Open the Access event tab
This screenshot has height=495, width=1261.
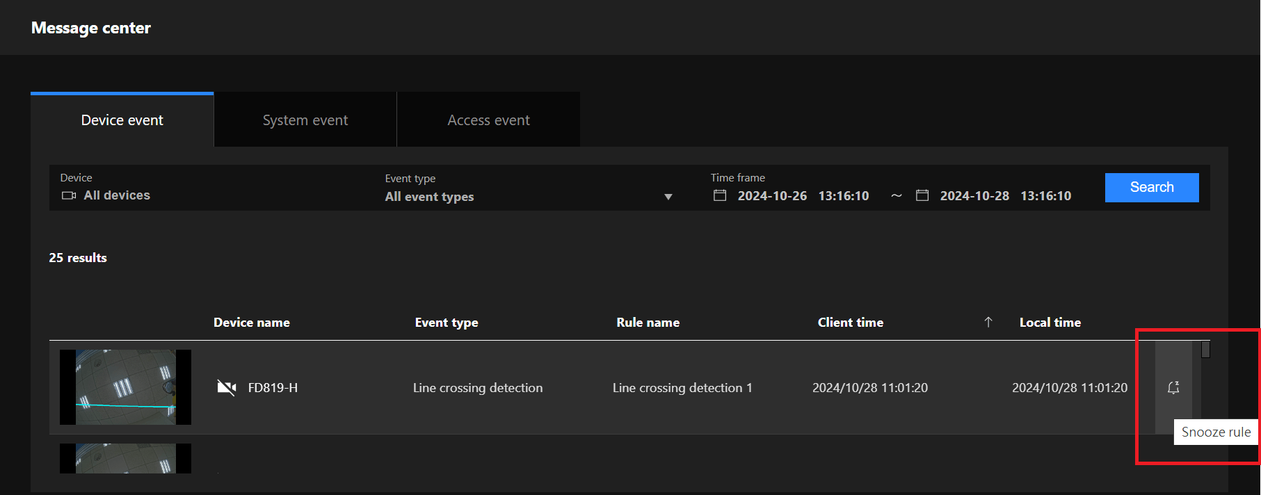pyautogui.click(x=488, y=120)
